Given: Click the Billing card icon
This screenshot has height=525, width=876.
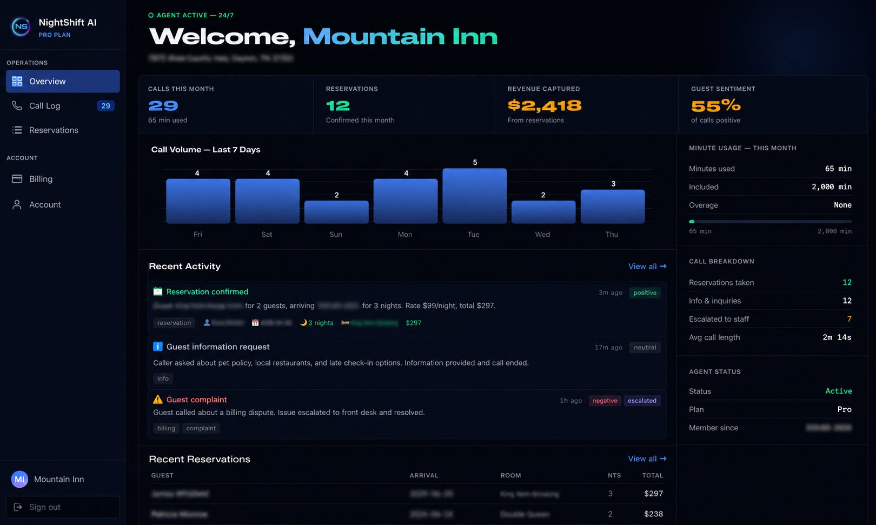Looking at the screenshot, I should point(17,178).
